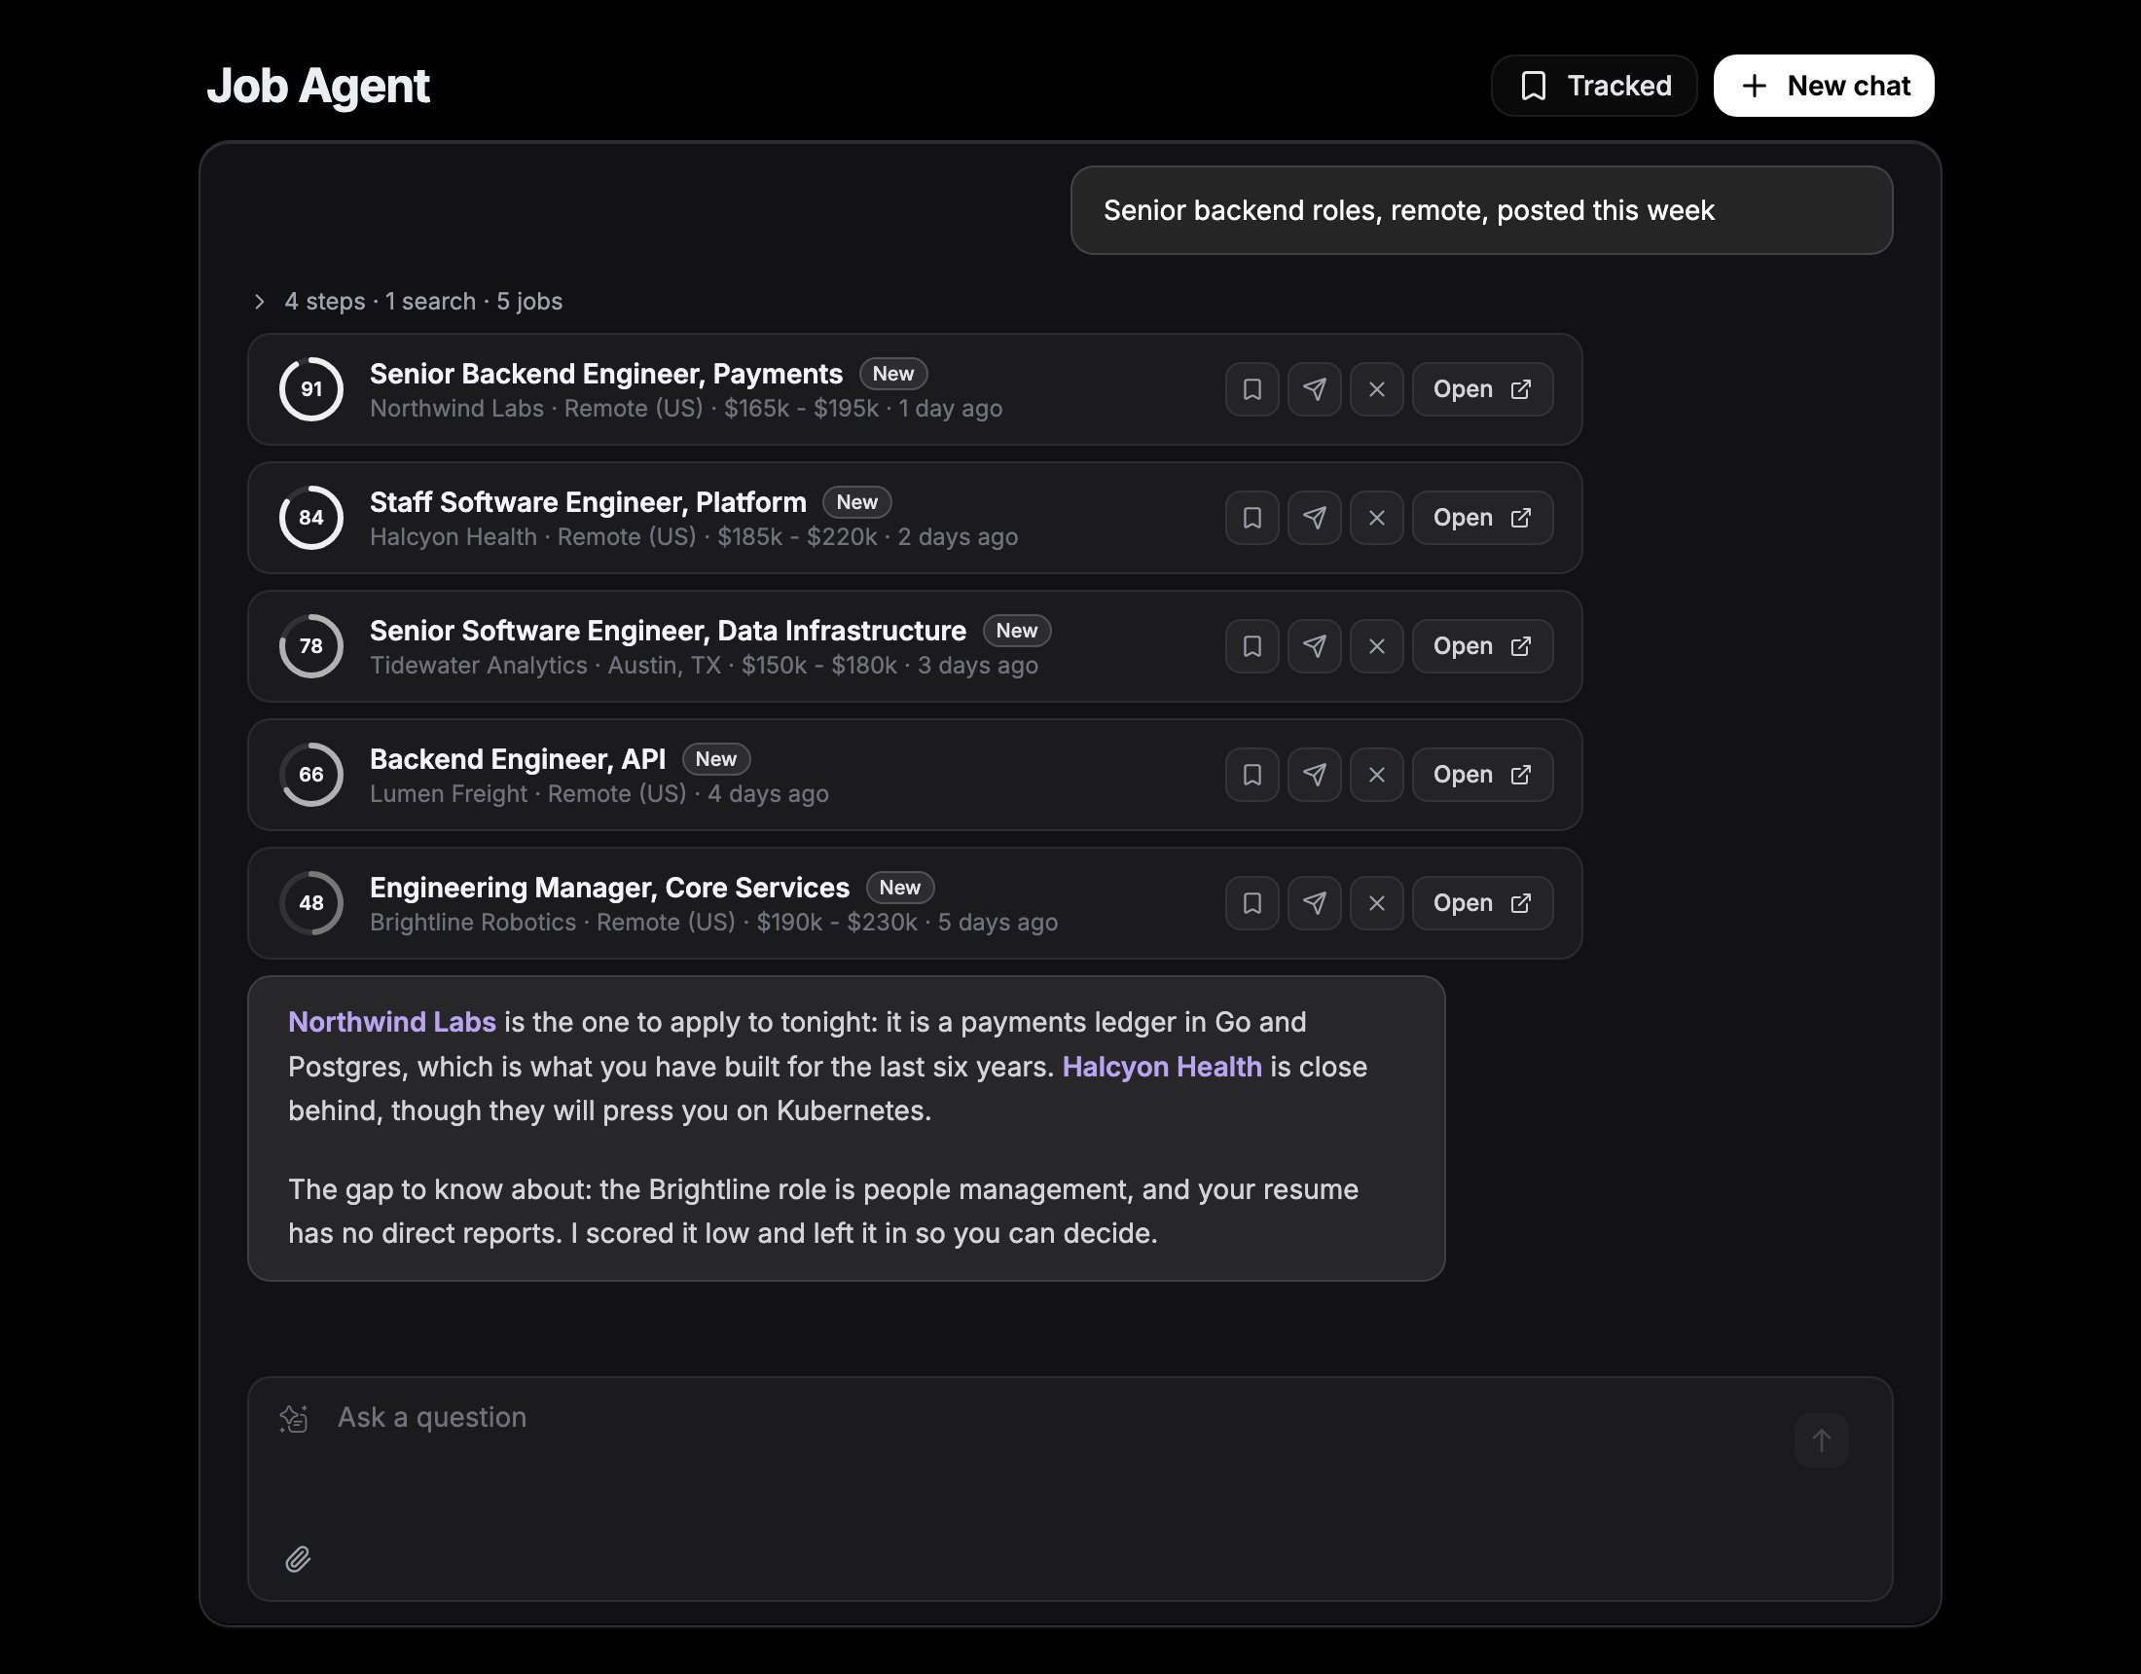Viewport: 2141px width, 1674px height.
Task: Click the New badge on Backend Engineer, API
Action: (715, 759)
